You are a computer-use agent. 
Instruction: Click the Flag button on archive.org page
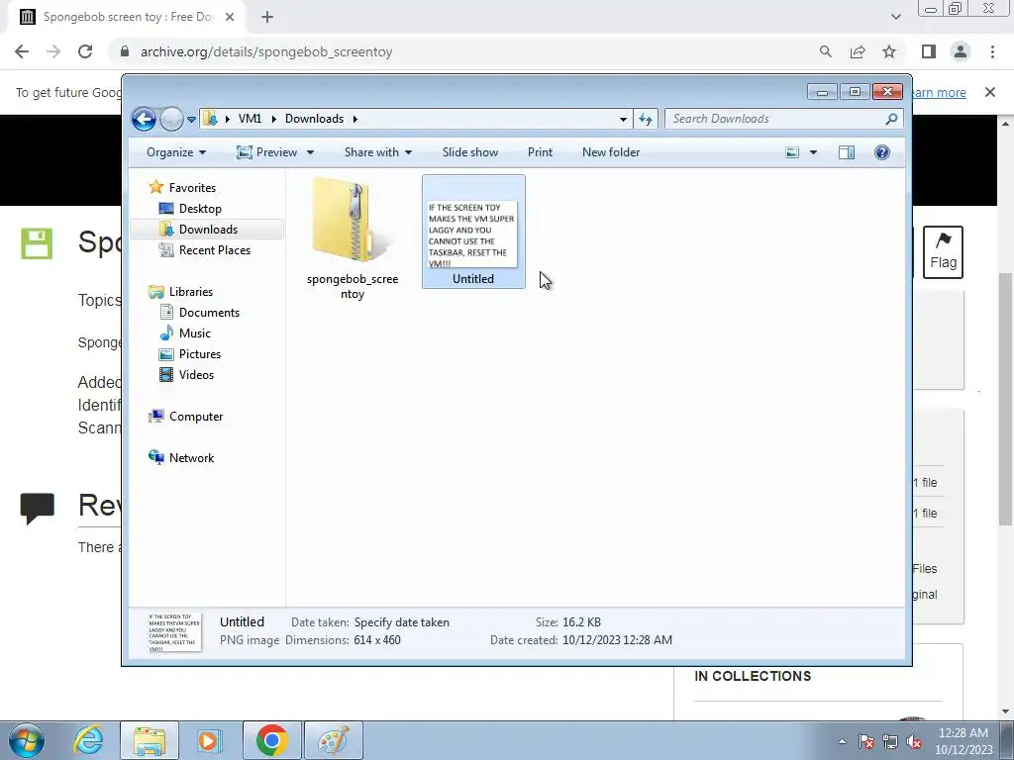click(943, 252)
